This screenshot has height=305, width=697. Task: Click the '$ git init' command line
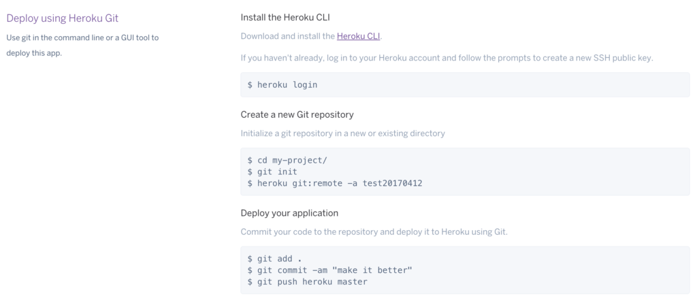click(x=272, y=172)
